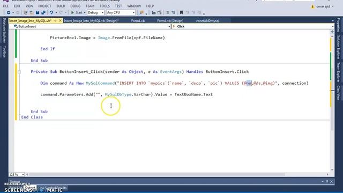Screen dimensions: 343x193
Task: Click the horizontal scrollbar left arrow
Action: click(27, 175)
